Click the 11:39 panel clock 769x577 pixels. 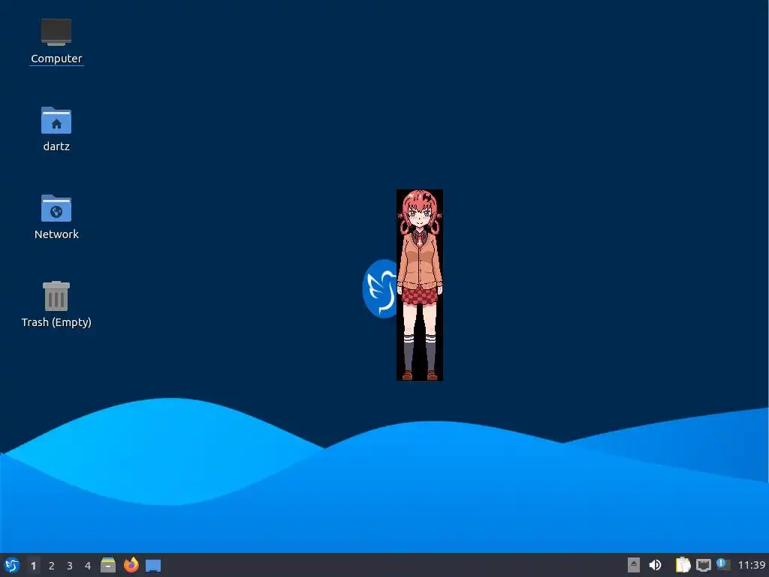(x=752, y=565)
